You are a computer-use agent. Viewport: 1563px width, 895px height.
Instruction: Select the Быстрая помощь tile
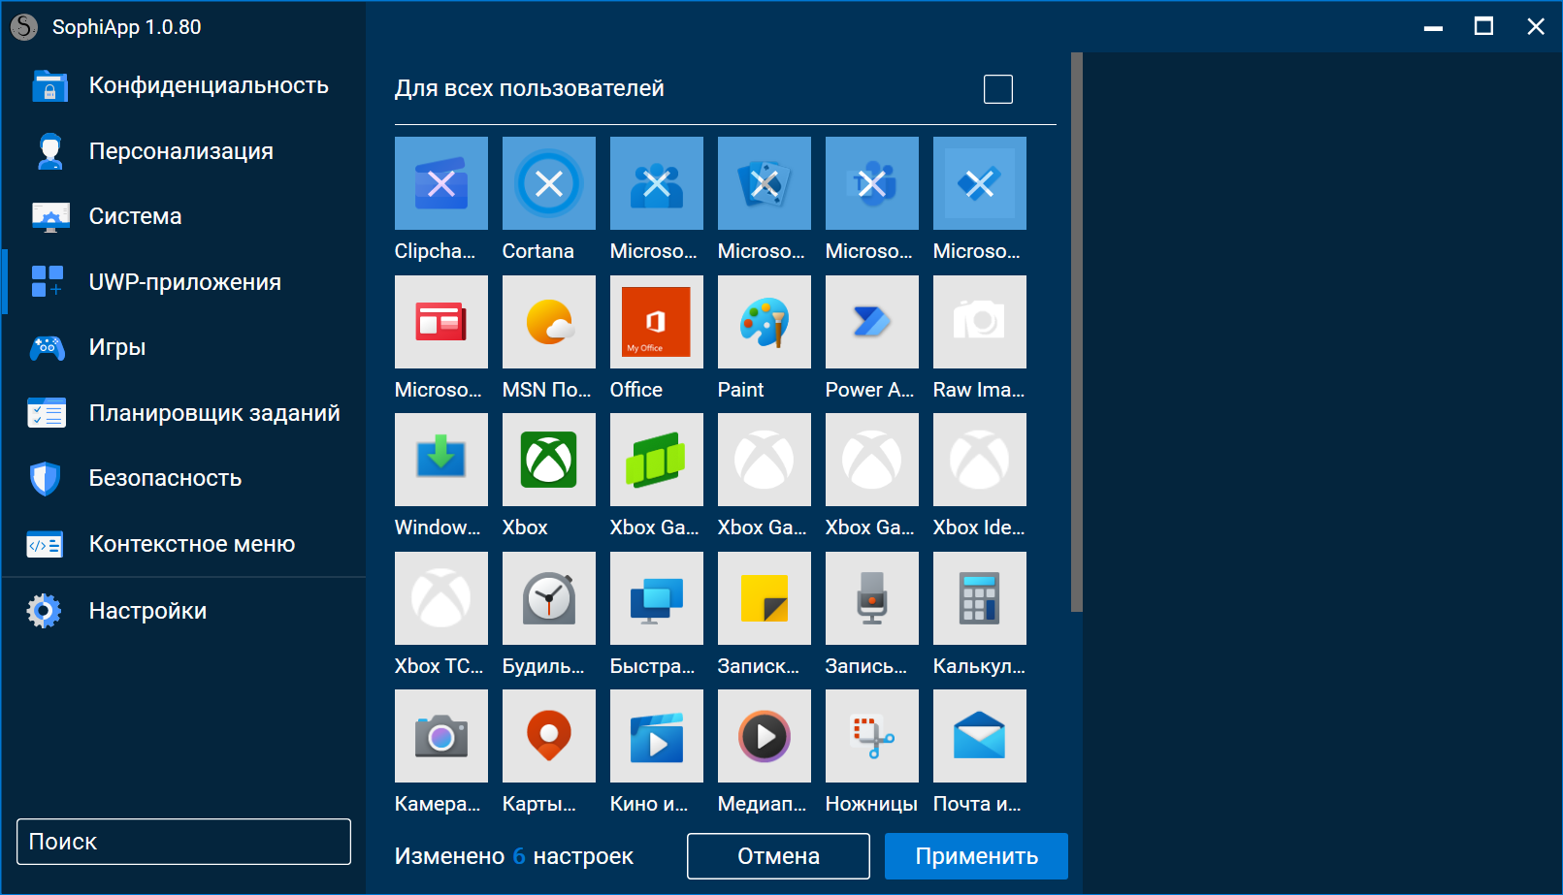pos(657,598)
